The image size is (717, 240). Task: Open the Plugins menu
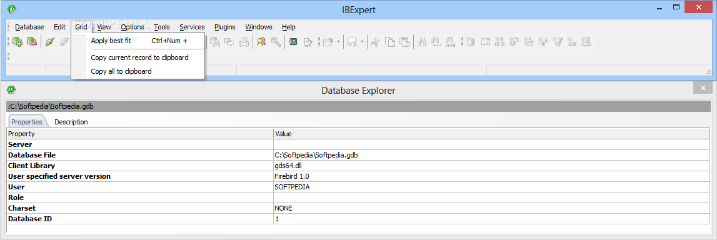(225, 27)
